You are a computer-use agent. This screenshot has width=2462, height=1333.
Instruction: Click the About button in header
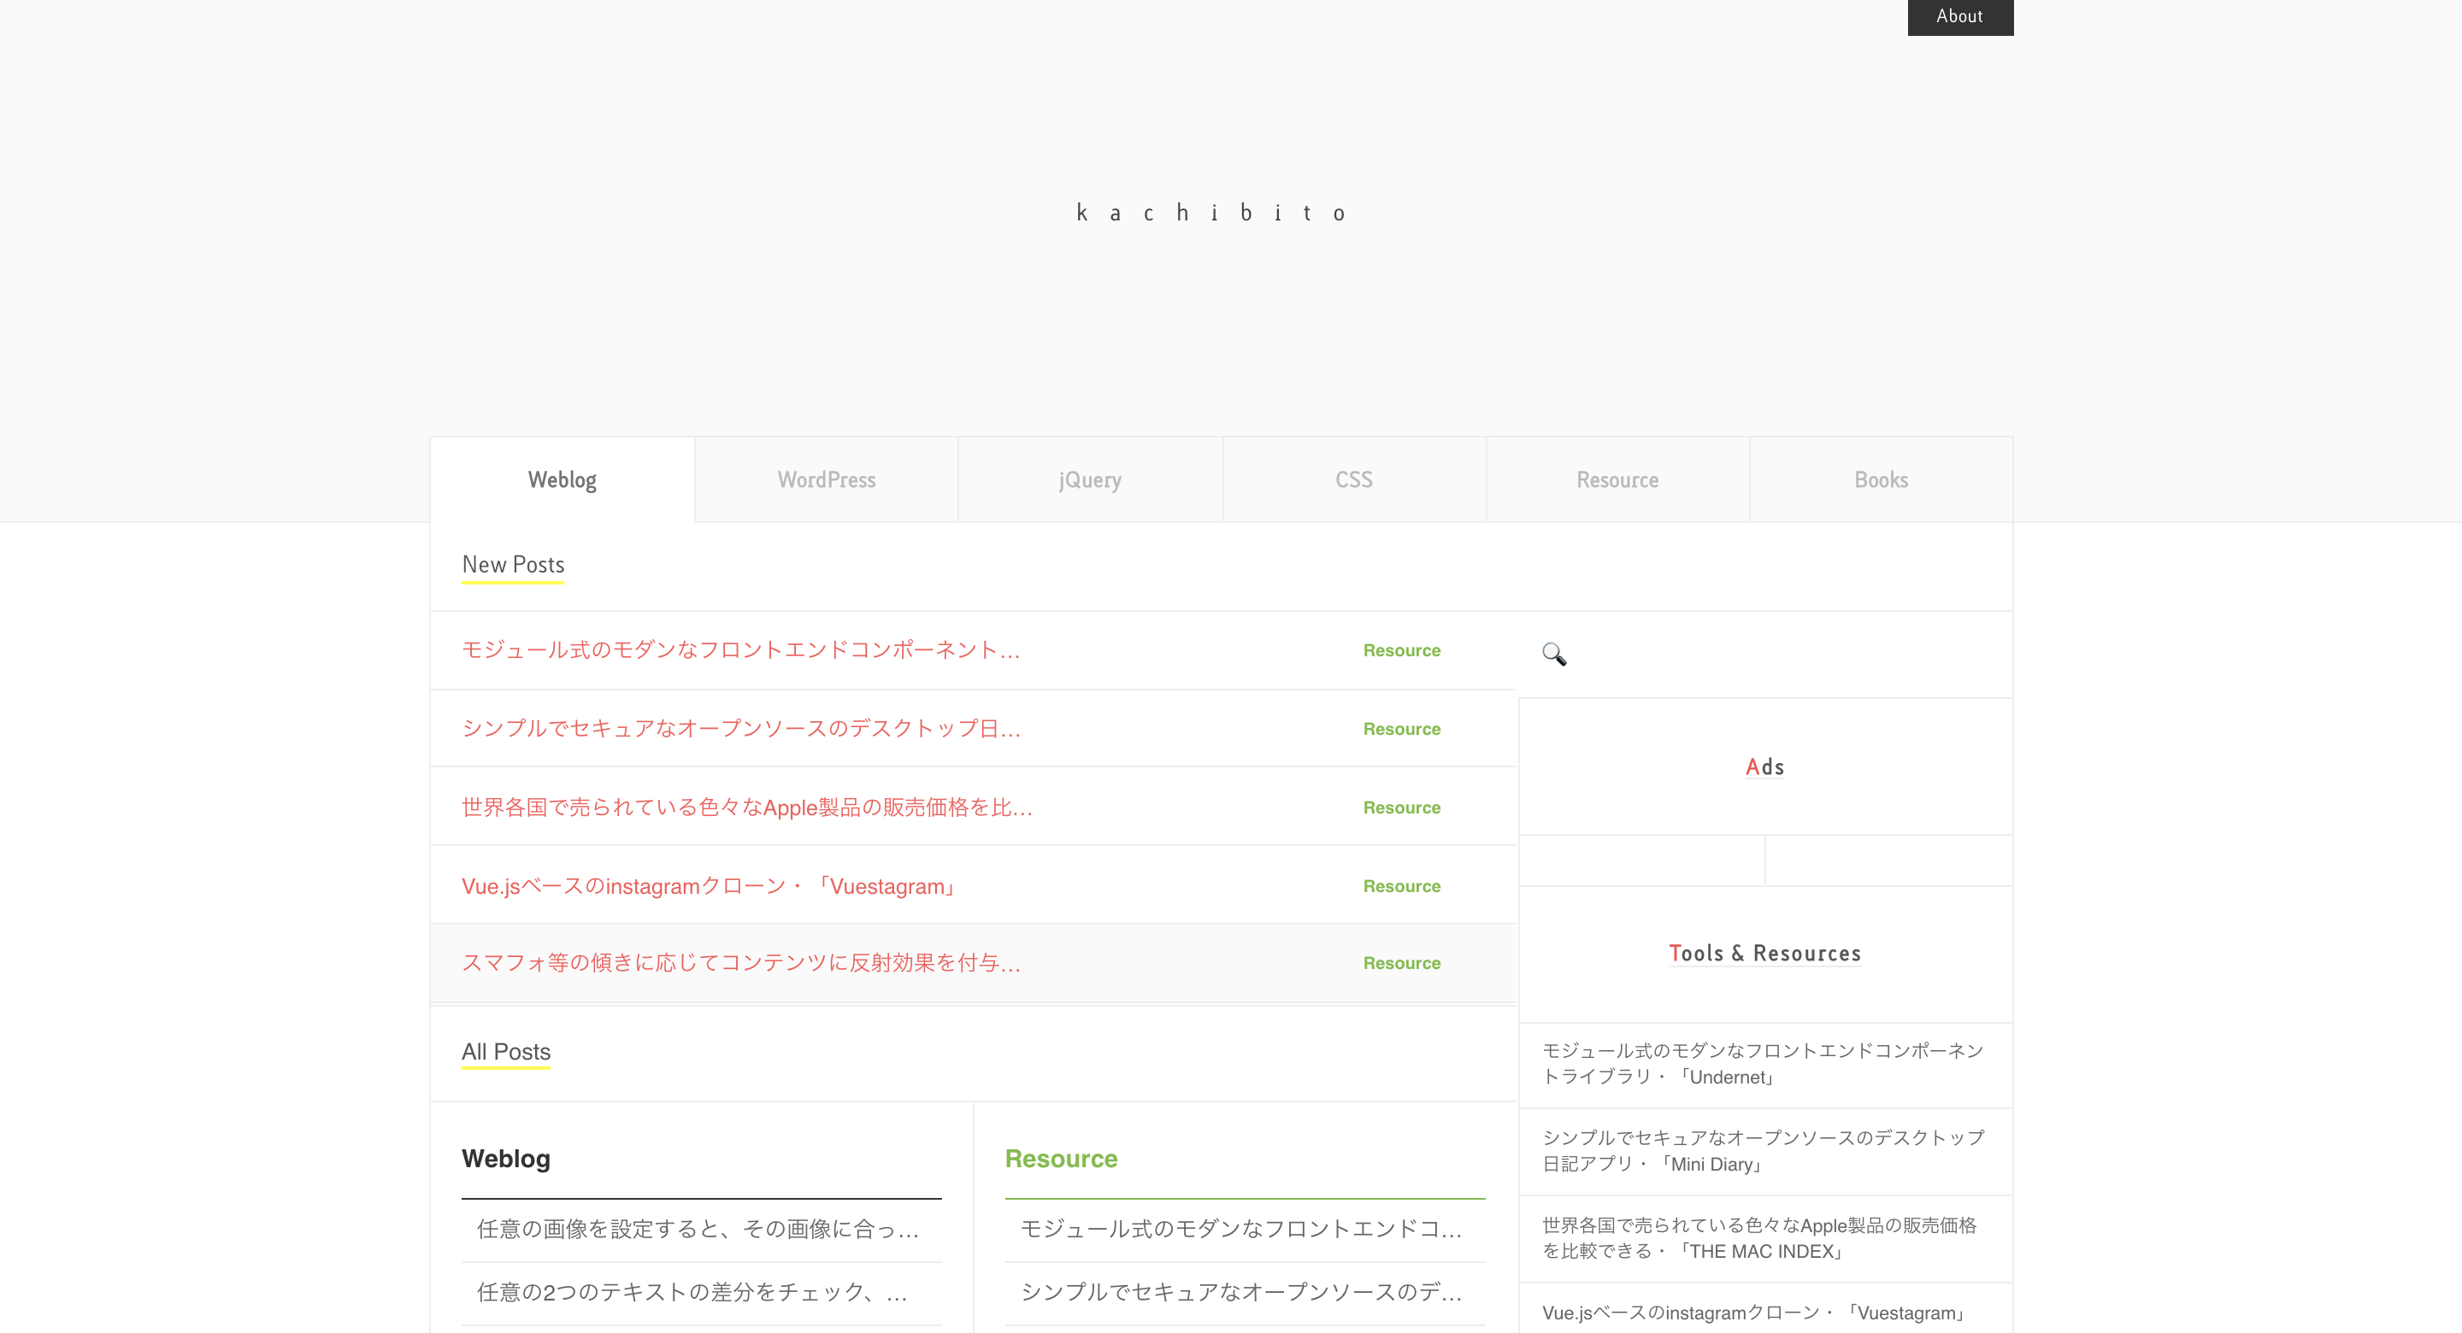tap(1959, 18)
